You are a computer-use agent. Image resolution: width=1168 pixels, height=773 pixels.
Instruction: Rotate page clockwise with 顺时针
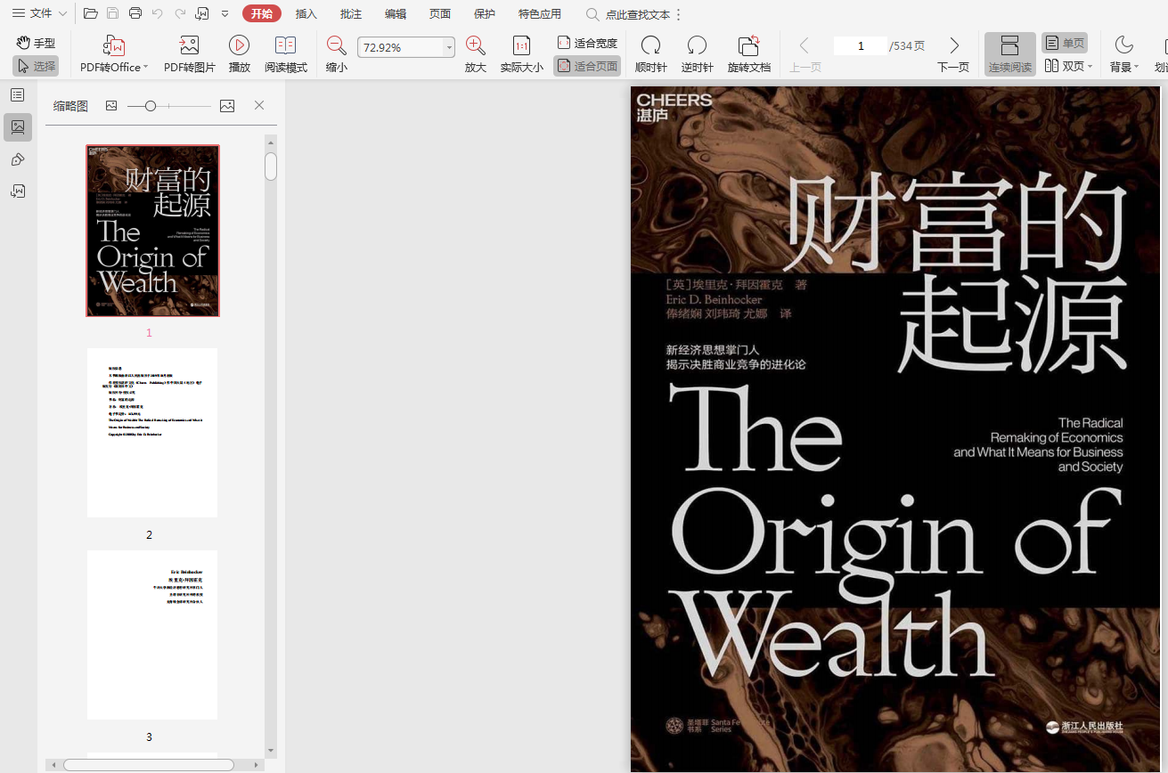(x=650, y=46)
